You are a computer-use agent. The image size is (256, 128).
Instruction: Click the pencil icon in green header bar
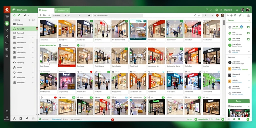pos(211,10)
